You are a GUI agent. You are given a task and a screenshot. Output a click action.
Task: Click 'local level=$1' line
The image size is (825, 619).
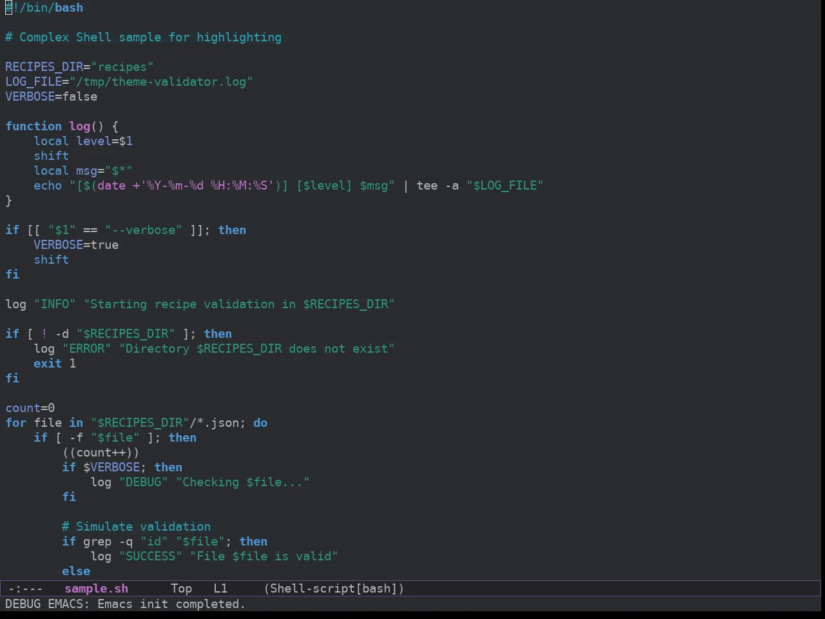click(x=83, y=141)
